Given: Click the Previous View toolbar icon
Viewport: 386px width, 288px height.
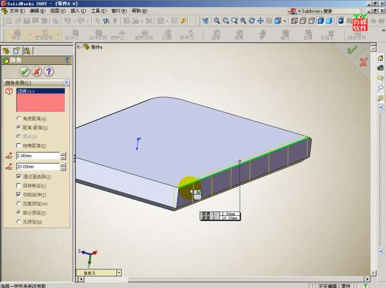Looking at the screenshot, I should pyautogui.click(x=206, y=21).
